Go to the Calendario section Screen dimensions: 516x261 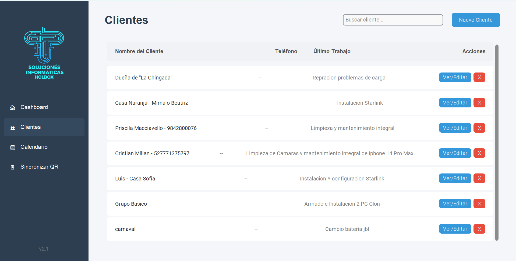[x=34, y=147]
